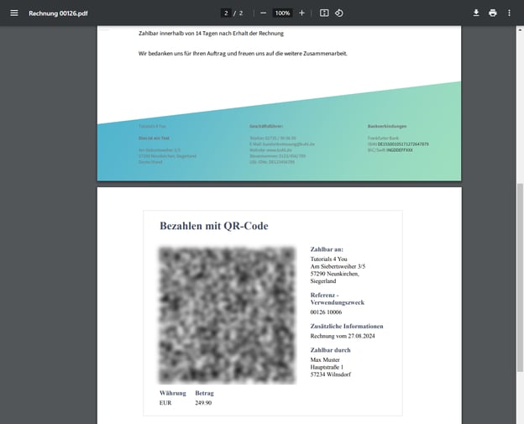
Task: Click the amount 249.90
Action: [x=203, y=403]
